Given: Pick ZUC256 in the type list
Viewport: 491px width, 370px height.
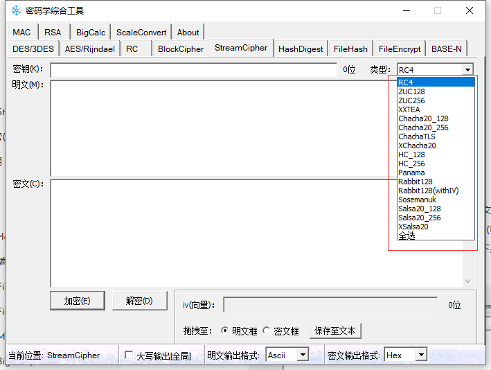Looking at the screenshot, I should coord(436,100).
